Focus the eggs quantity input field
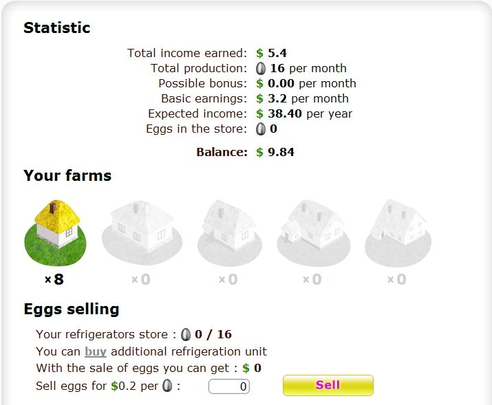 (x=229, y=386)
